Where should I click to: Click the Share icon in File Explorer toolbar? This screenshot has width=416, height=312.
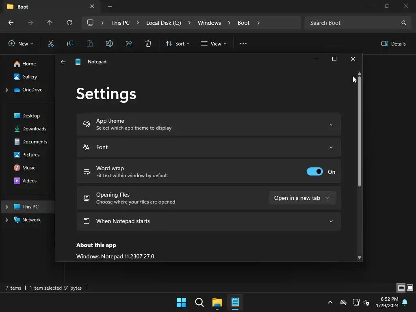(129, 44)
